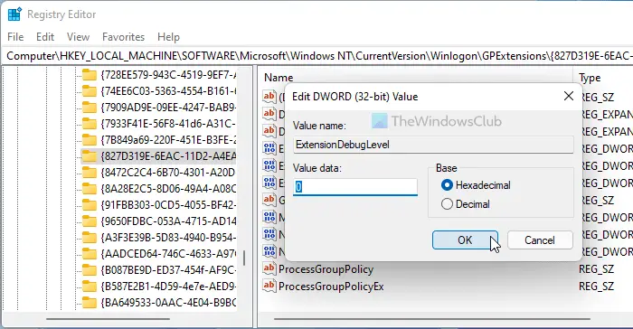
Task: Select the ProcessGroupPolicy value name
Action: click(x=326, y=269)
